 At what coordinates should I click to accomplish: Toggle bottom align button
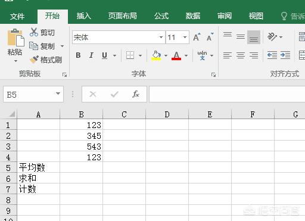click(x=254, y=37)
